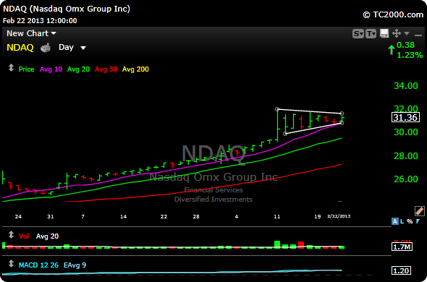Select the upper-left handle of the triangle trendline

277,109
